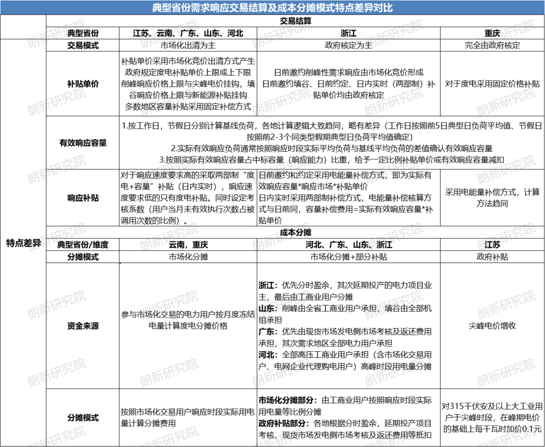Screen dimensions: 545x447
Task: Select the 市场化出清为主 cell
Action: point(188,45)
